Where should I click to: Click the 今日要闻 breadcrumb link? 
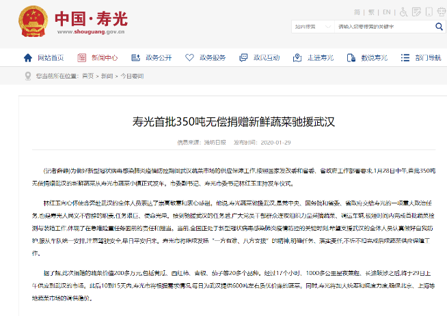(133, 76)
